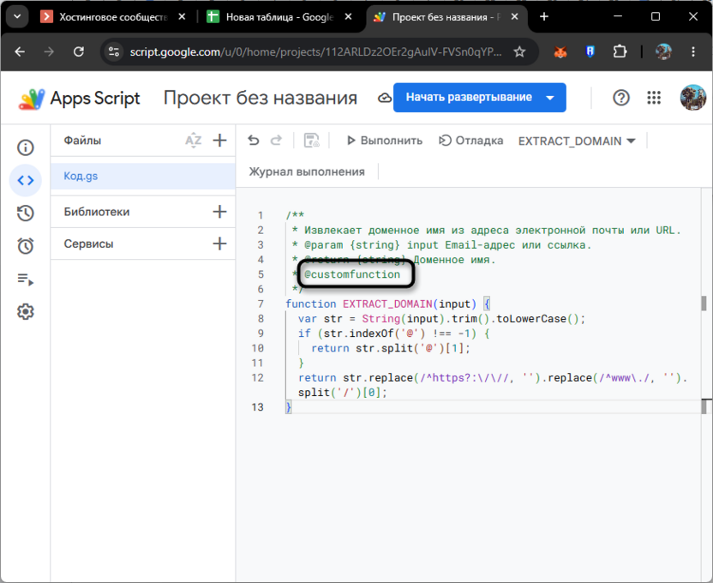Open the Help question mark icon
713x583 pixels.
(x=621, y=98)
